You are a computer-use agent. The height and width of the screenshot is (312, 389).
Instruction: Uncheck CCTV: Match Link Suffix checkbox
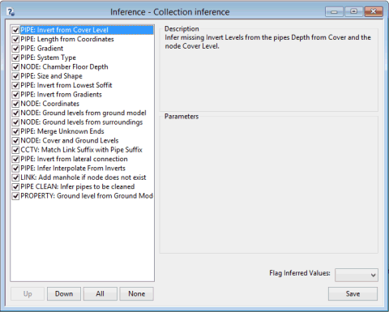tap(15, 150)
